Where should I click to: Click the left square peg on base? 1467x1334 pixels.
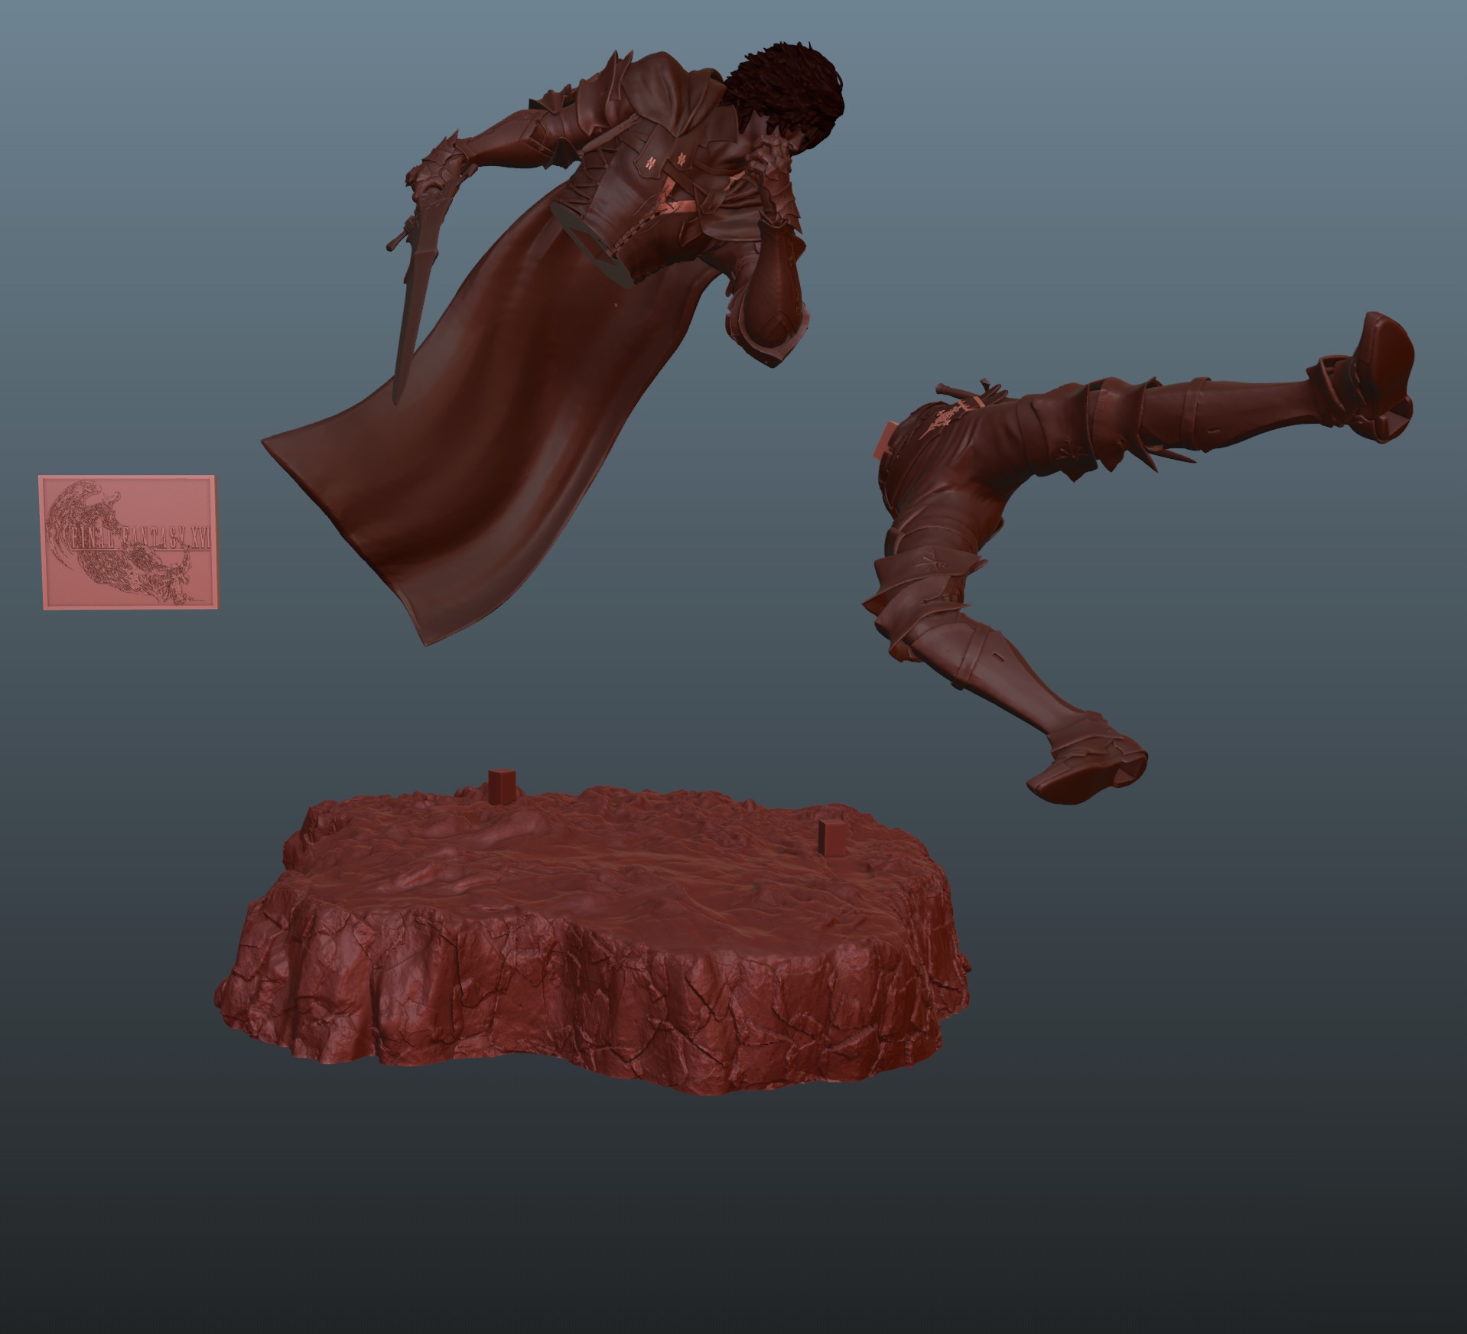501,787
